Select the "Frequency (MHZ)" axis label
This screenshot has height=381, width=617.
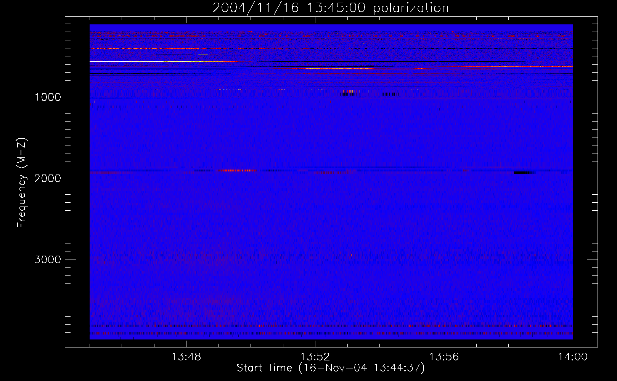click(22, 183)
